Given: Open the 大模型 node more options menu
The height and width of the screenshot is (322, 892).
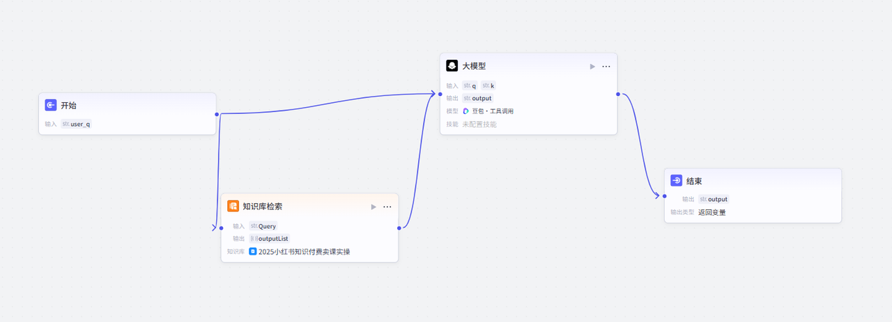Looking at the screenshot, I should coord(606,67).
